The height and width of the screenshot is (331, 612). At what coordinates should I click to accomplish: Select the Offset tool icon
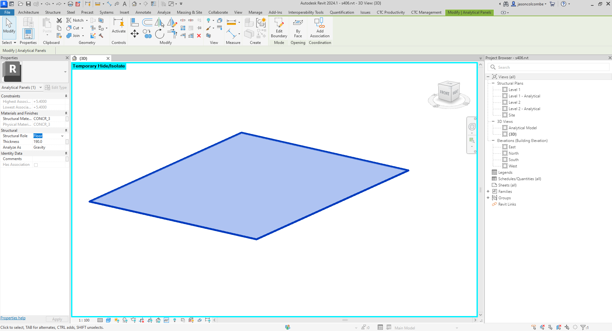147,22
